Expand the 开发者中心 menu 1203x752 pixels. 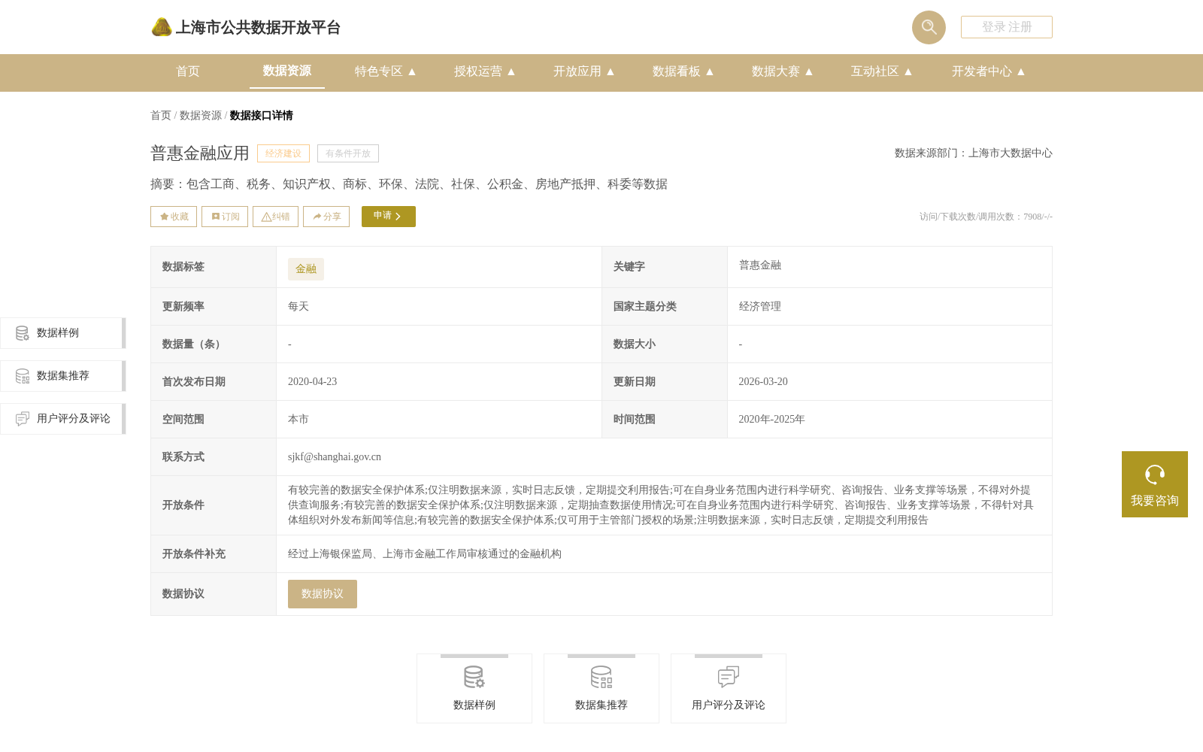[989, 71]
